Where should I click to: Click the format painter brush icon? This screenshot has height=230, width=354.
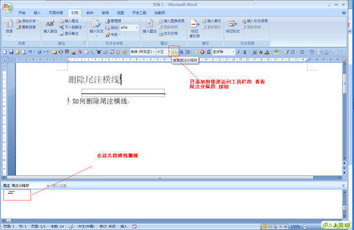(x=286, y=52)
